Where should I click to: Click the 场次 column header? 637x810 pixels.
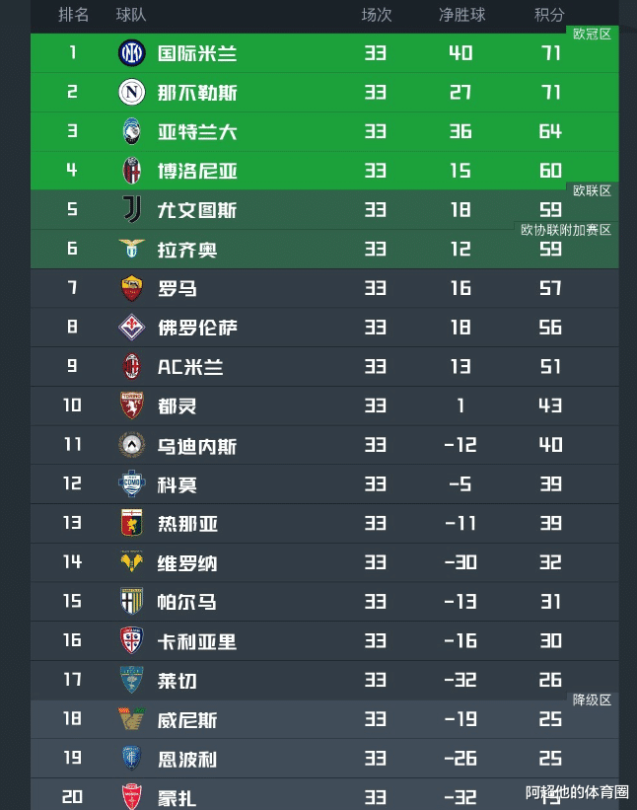point(376,15)
